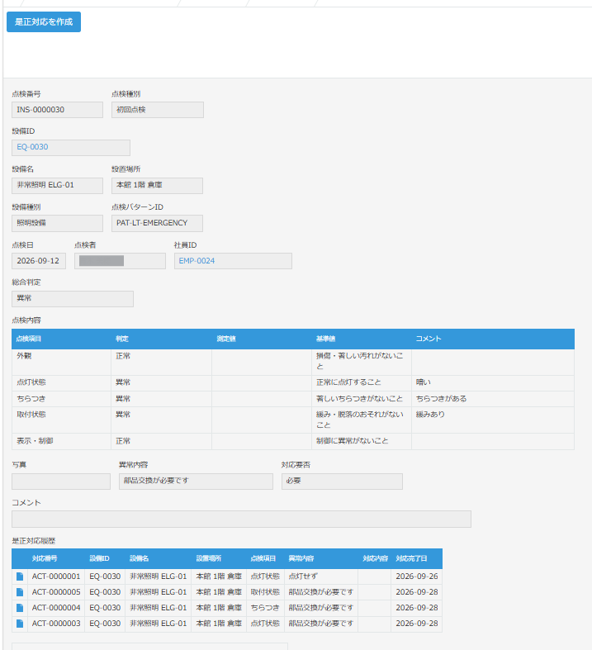This screenshot has width=592, height=650.
Task: Open record icon for ACT-0000003
Action: tap(20, 624)
